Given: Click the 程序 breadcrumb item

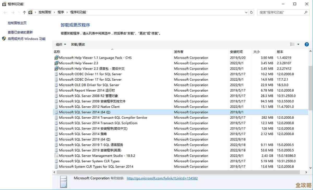Looking at the screenshot, I should coord(61,12).
